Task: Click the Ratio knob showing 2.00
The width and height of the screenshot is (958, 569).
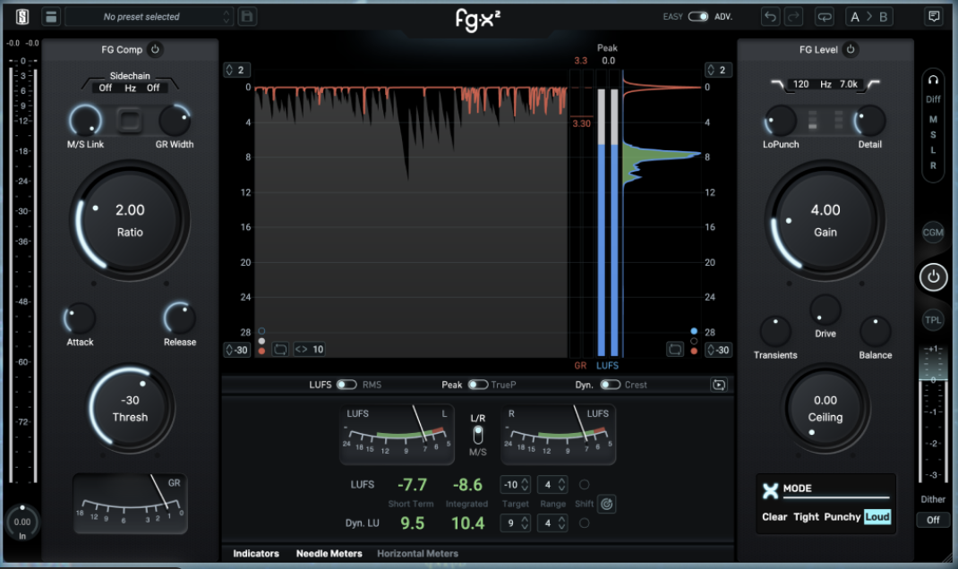Action: pyautogui.click(x=130, y=220)
